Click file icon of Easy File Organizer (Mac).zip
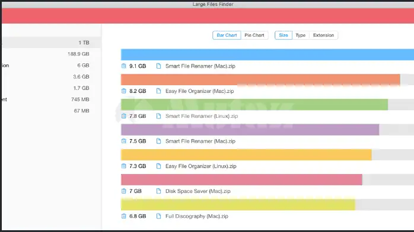The image size is (414, 232). 158,91
